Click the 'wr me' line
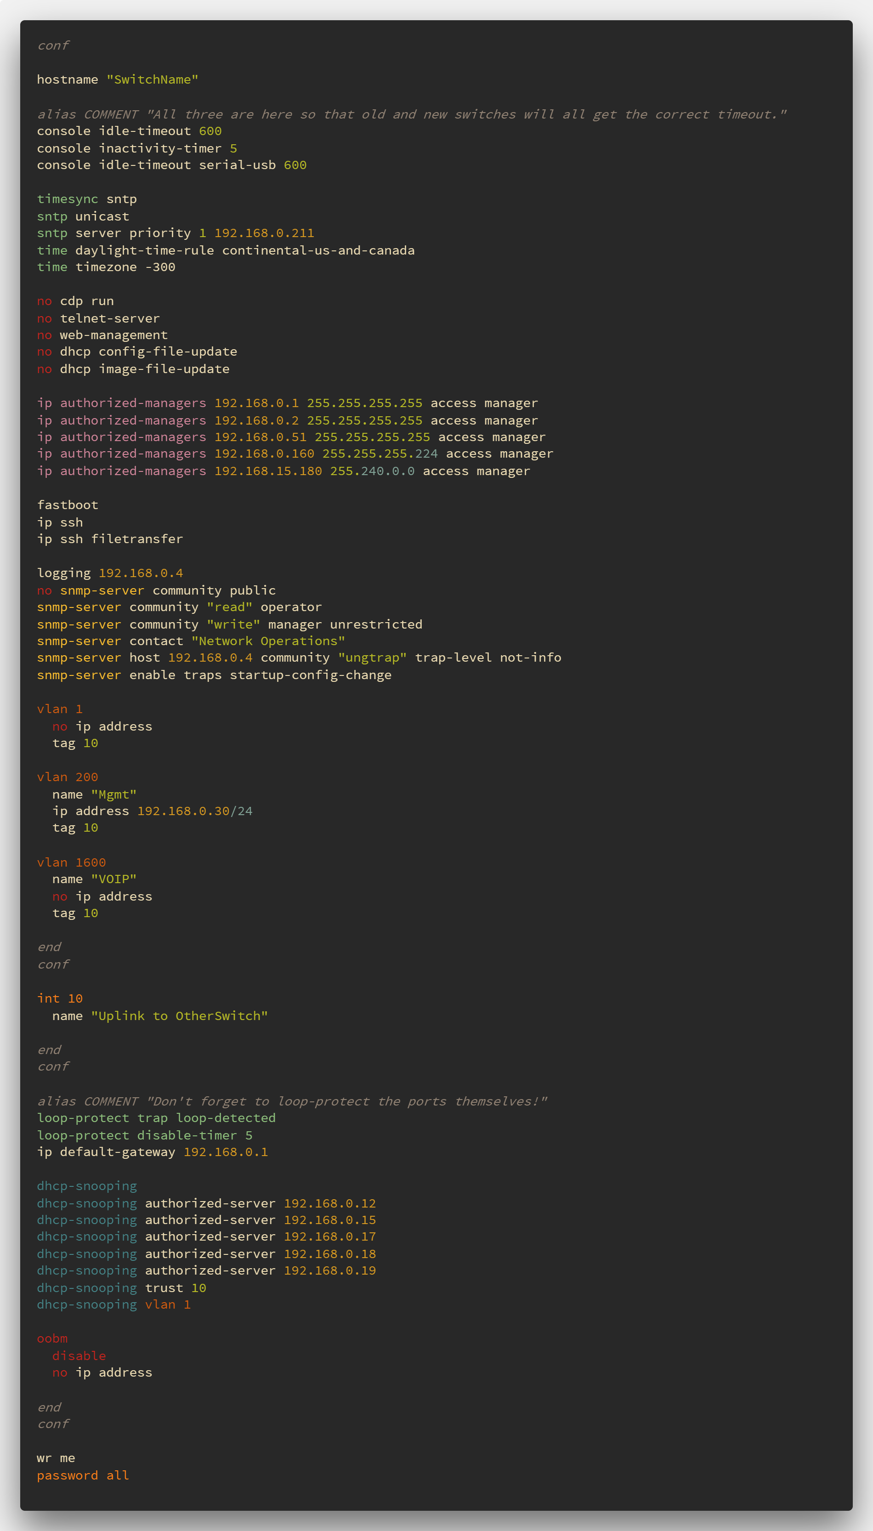 [57, 1458]
